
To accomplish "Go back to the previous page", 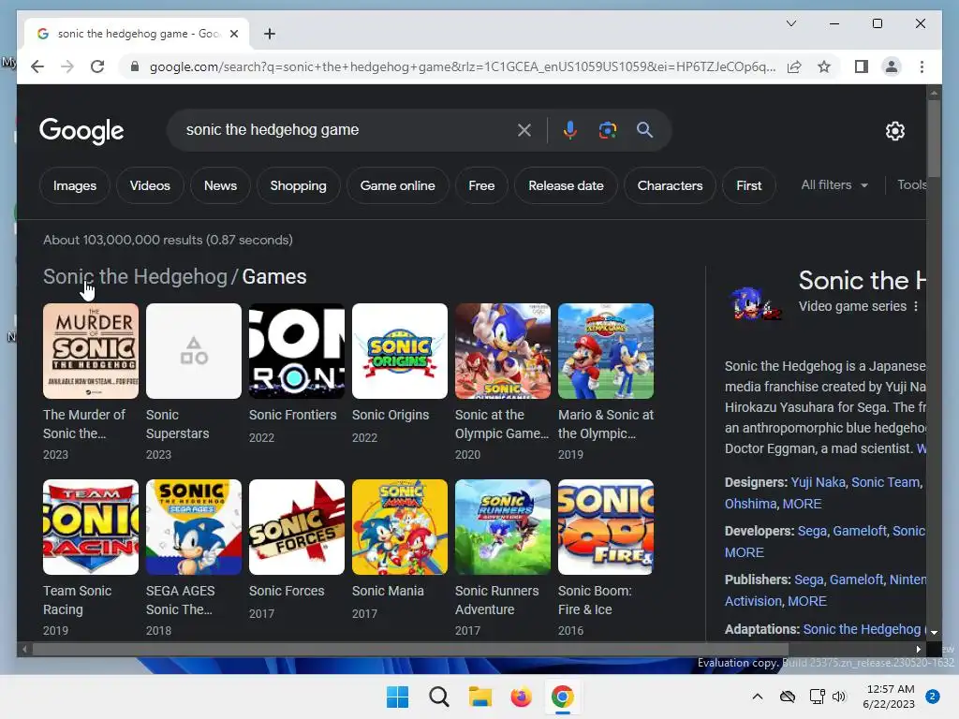I will click(x=37, y=66).
